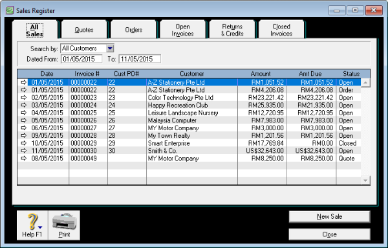Select customer Happy Recreation Club
Screen dimensions: 388x248
178,106
